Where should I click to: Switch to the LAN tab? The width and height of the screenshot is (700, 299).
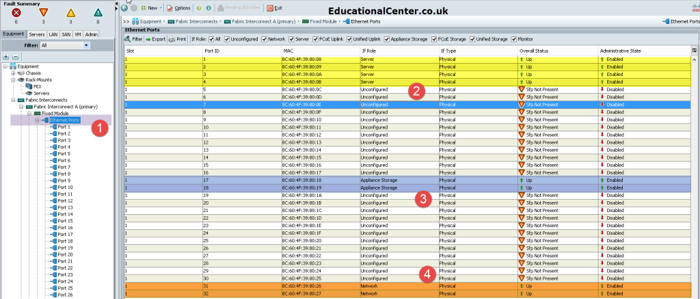[x=53, y=34]
